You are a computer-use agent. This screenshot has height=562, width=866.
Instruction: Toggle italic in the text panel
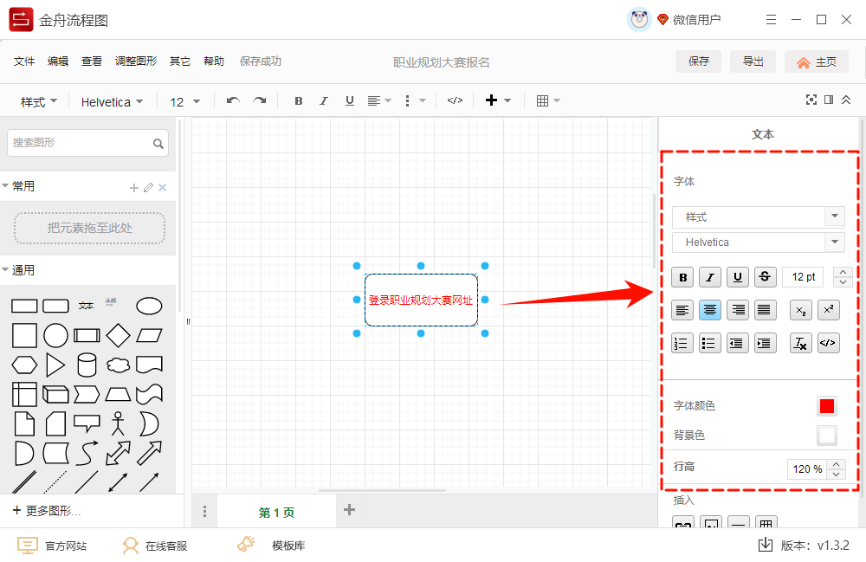[710, 276]
